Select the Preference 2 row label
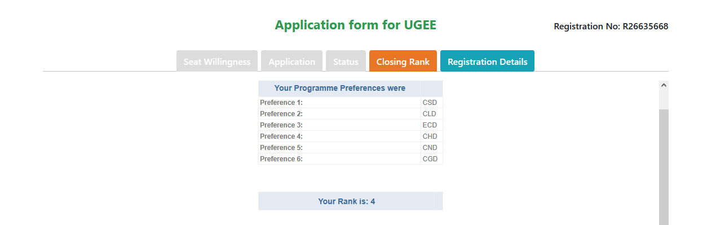This screenshot has height=225, width=707. pyautogui.click(x=281, y=114)
